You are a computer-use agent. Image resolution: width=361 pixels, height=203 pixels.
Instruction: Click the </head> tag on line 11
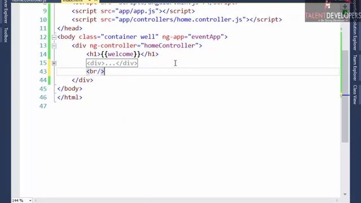click(x=70, y=28)
